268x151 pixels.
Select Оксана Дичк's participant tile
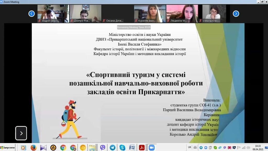[118, 14]
